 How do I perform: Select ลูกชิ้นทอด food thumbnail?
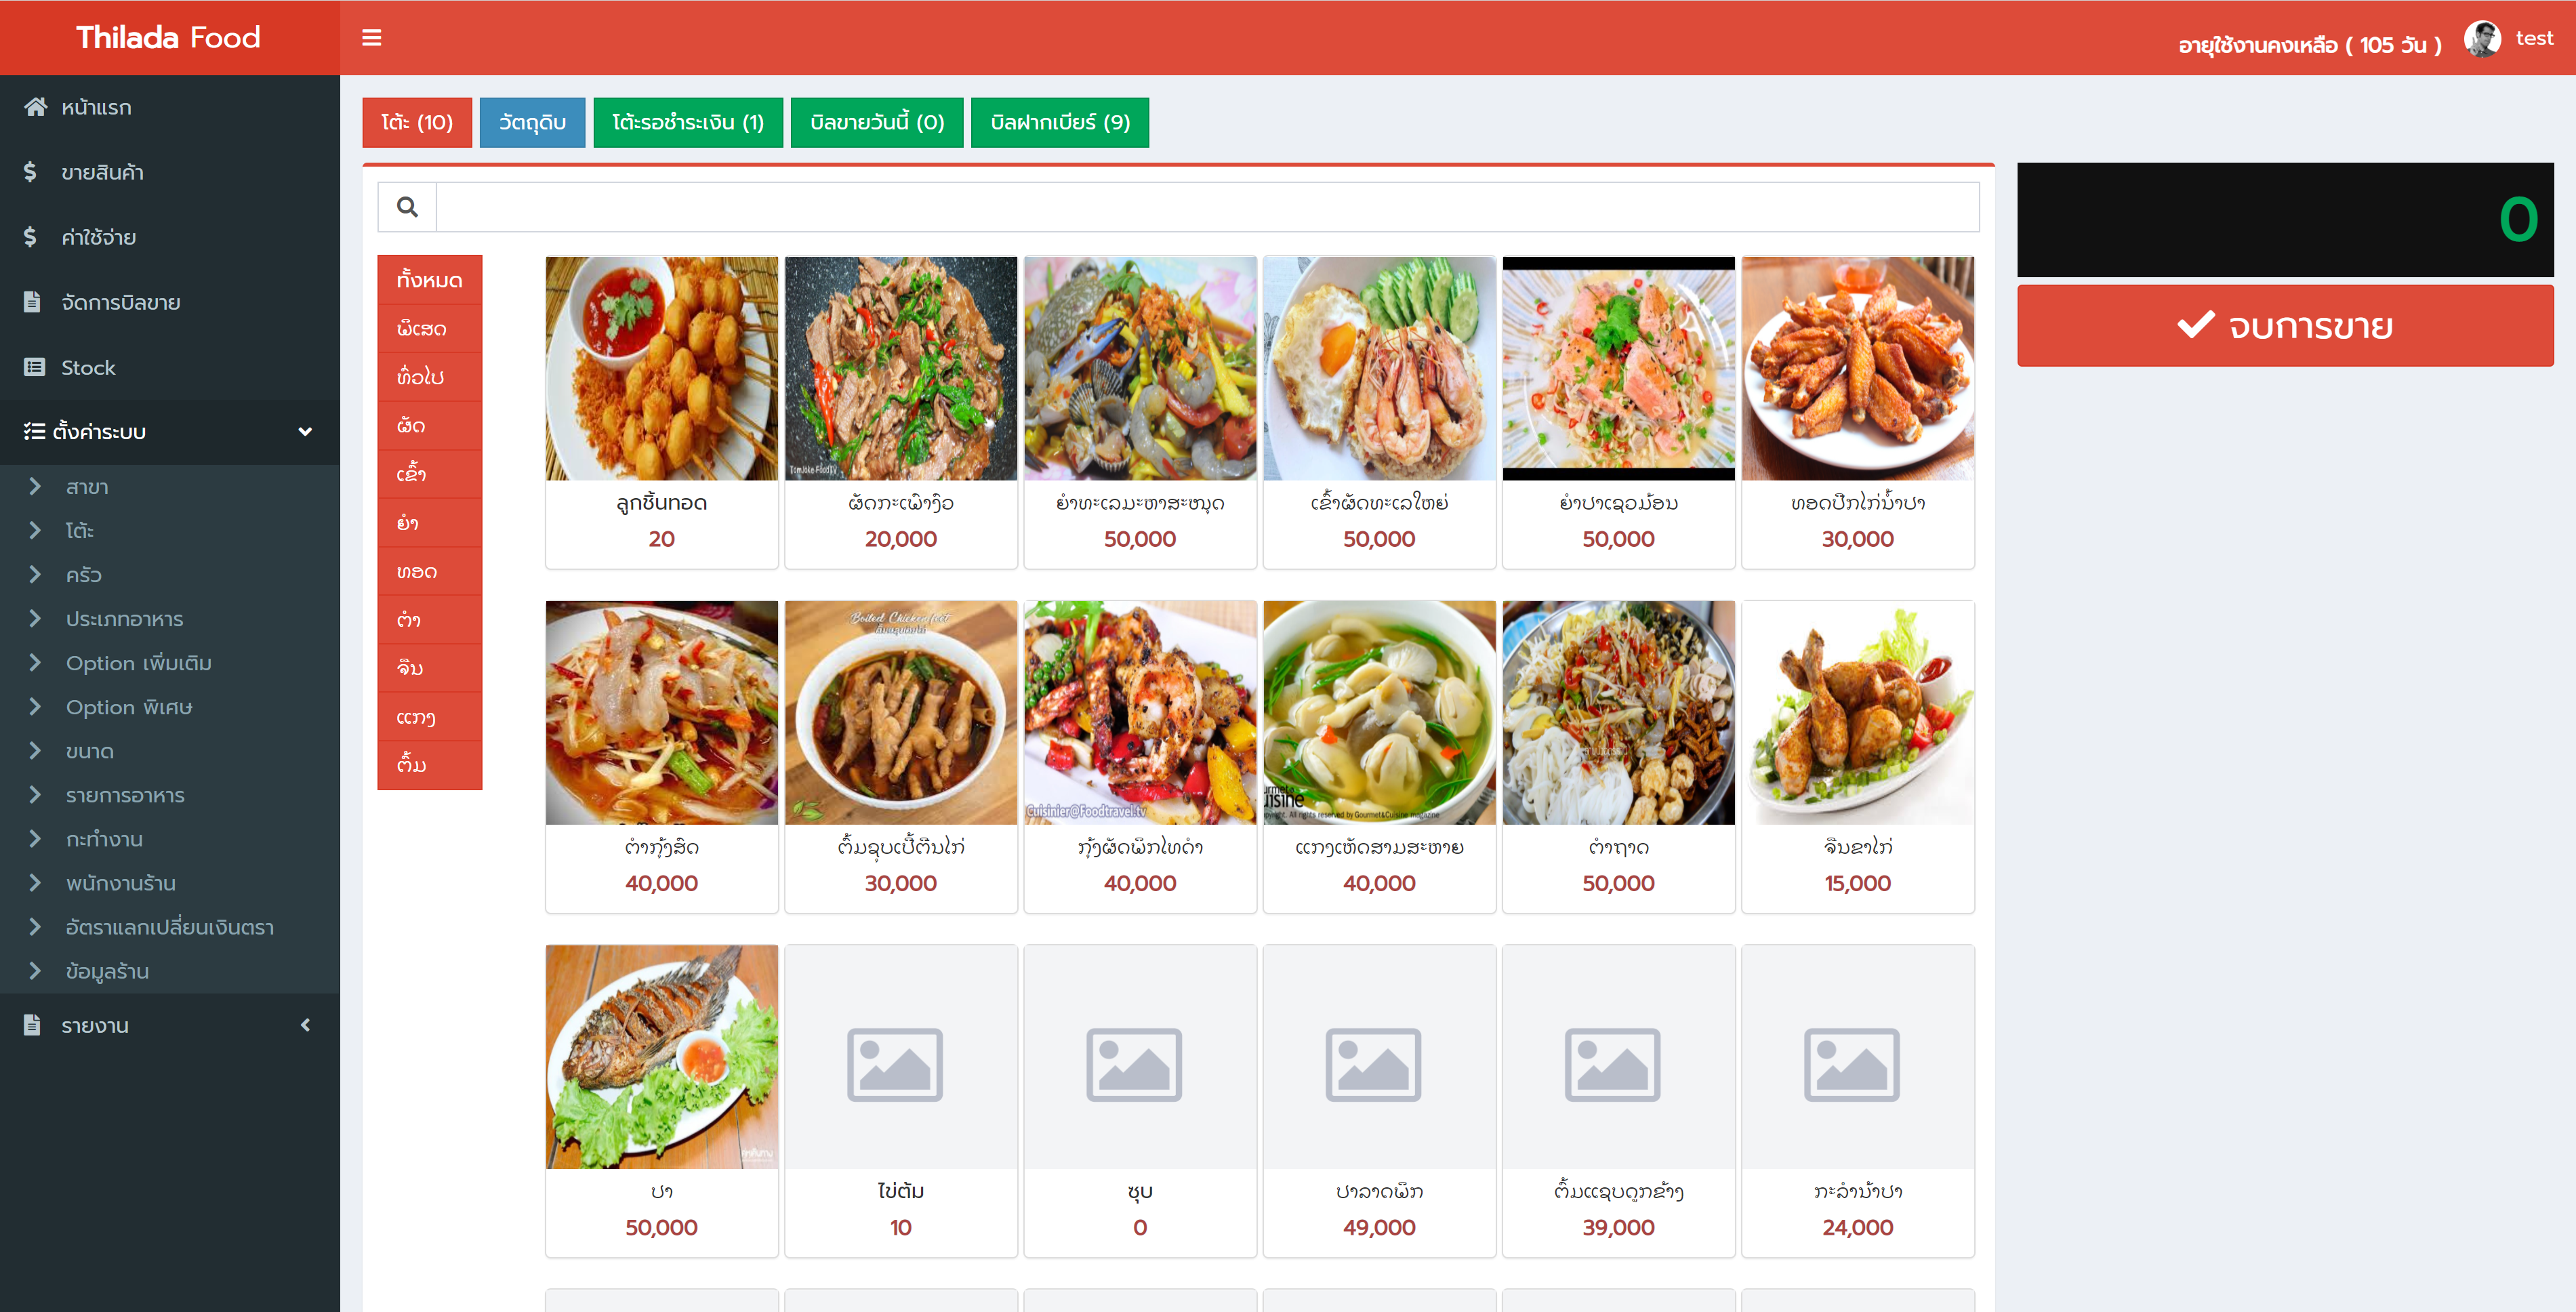[662, 368]
